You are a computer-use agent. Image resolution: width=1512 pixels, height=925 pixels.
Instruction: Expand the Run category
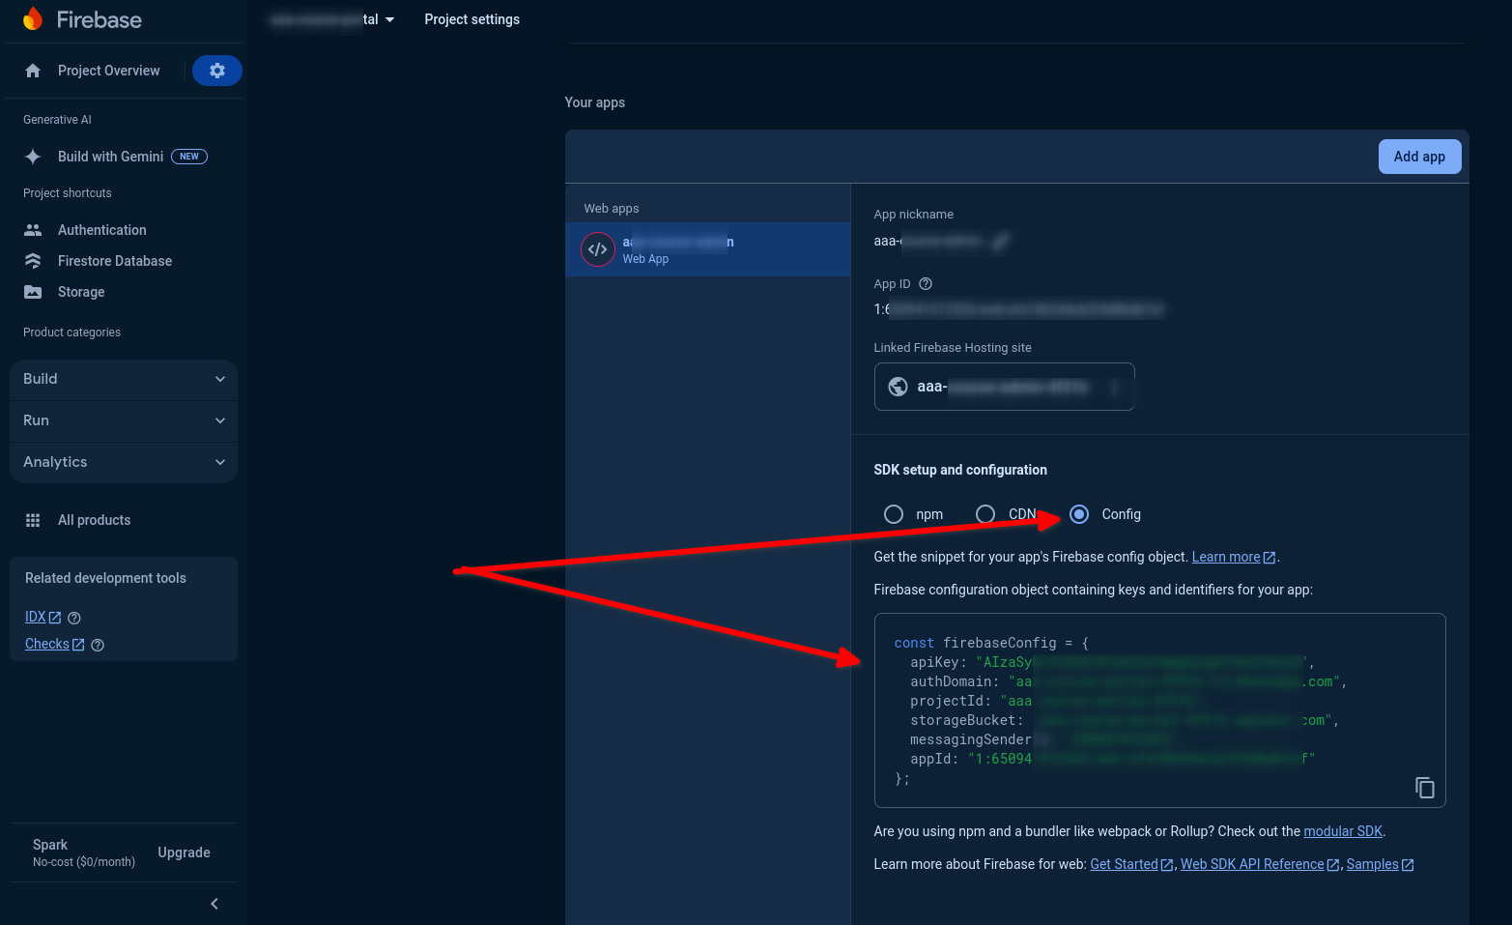pos(124,420)
